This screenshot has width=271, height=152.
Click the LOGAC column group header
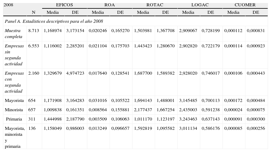200,5
